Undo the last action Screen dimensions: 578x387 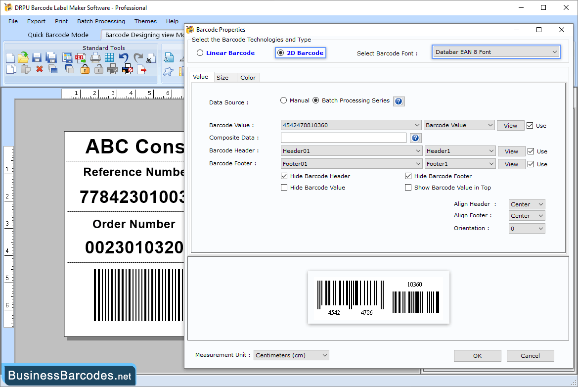tap(124, 57)
